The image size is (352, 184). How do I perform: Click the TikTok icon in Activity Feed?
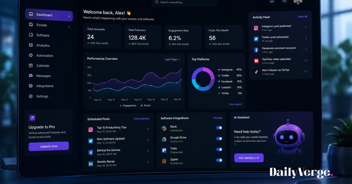click(256, 71)
